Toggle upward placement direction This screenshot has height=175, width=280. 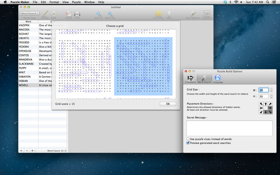click(266, 104)
